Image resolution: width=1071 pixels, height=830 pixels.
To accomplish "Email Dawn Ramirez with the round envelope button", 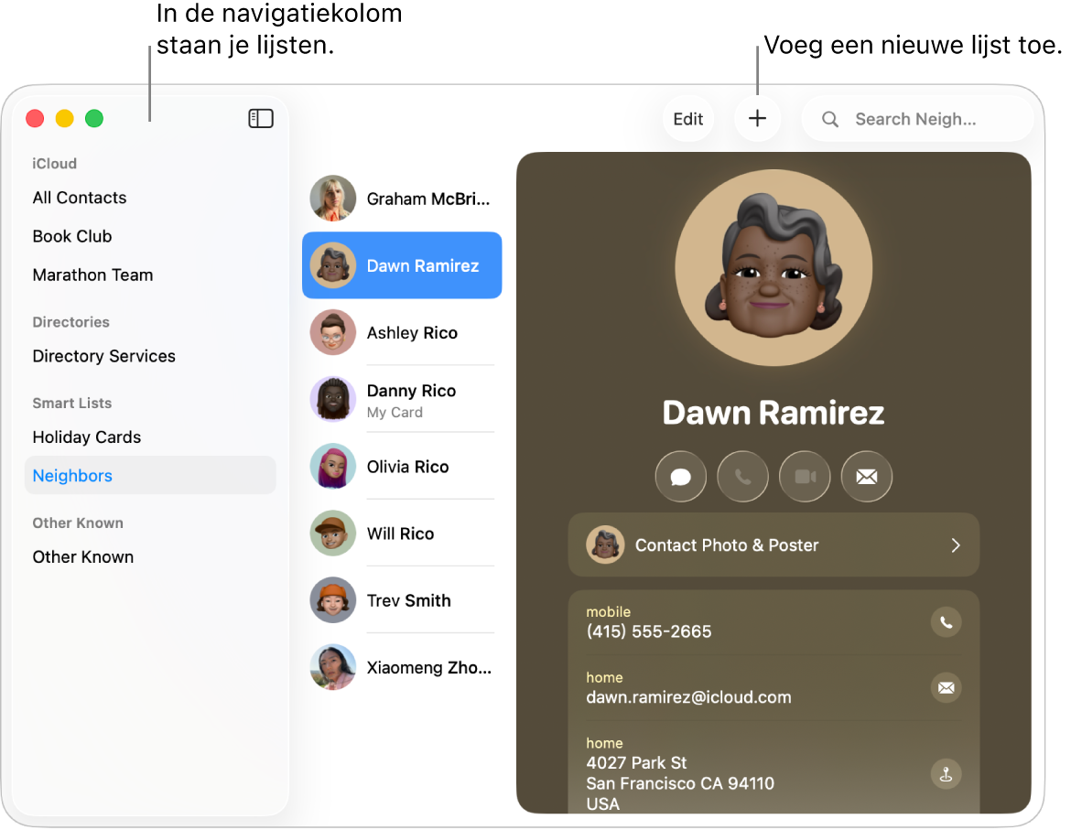I will tap(867, 477).
